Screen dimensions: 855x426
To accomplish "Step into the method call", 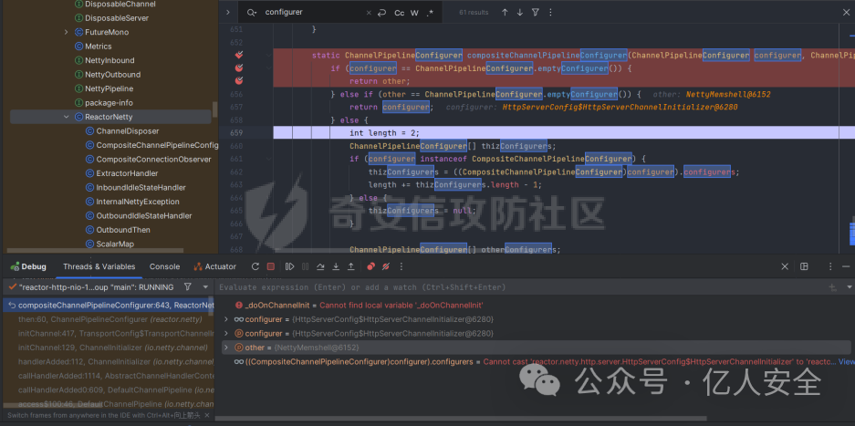I will (336, 266).
